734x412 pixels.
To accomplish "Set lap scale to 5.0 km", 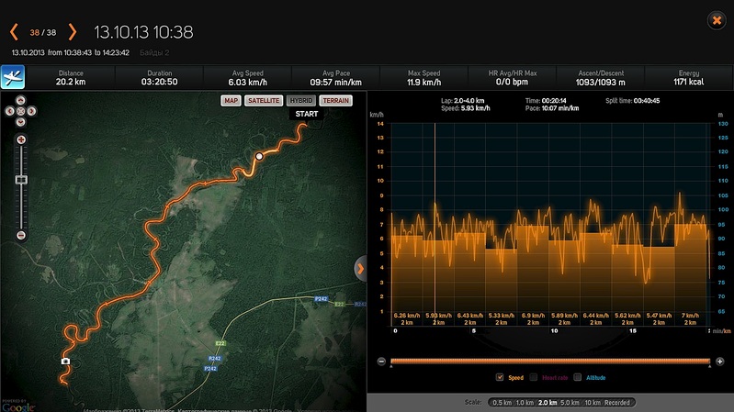I will [x=570, y=403].
